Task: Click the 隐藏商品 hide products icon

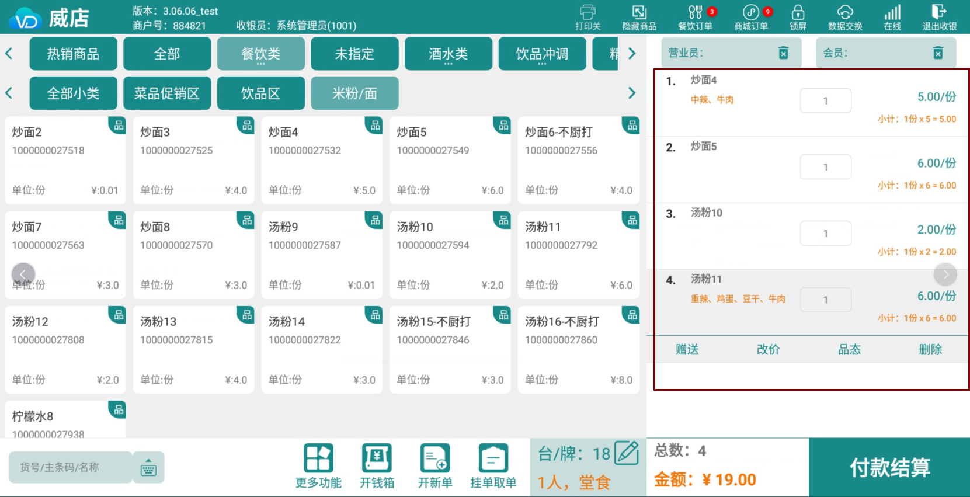Action: [x=639, y=18]
